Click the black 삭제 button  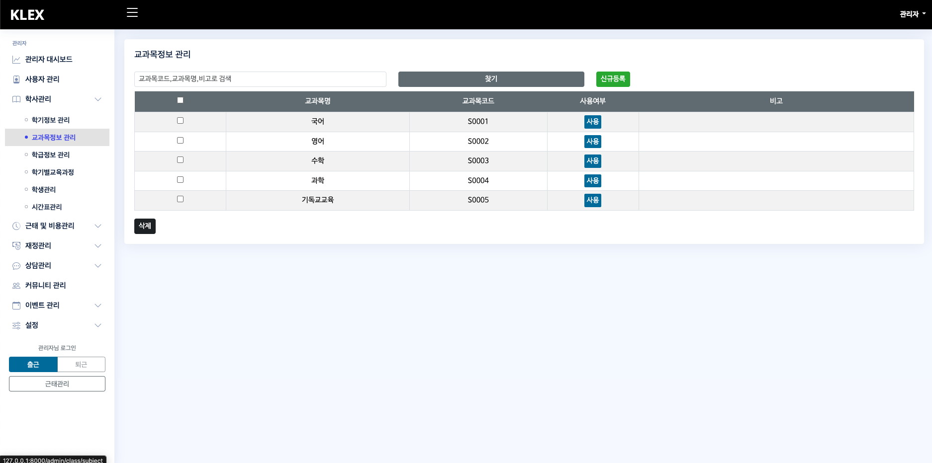pos(145,226)
